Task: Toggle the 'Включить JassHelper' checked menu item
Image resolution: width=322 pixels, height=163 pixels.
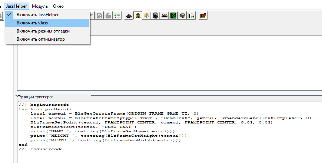Action: point(47,15)
